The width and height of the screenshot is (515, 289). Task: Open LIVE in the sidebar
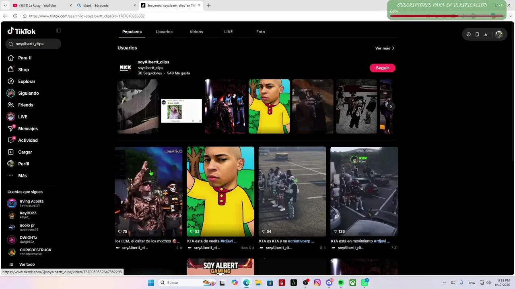[23, 117]
